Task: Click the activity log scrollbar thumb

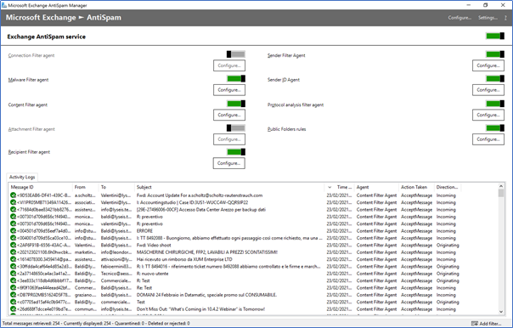Action: click(x=501, y=193)
